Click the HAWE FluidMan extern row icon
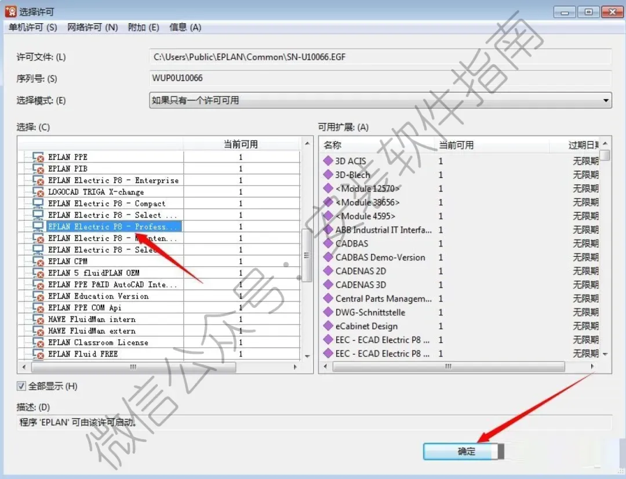Screen dimensions: 626x479 (x=38, y=331)
